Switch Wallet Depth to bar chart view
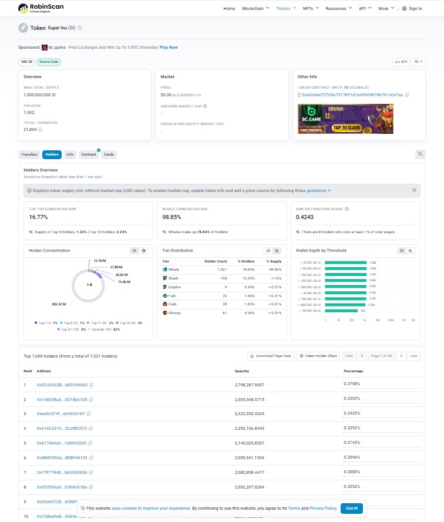This screenshot has width=444, height=522. tap(411, 251)
